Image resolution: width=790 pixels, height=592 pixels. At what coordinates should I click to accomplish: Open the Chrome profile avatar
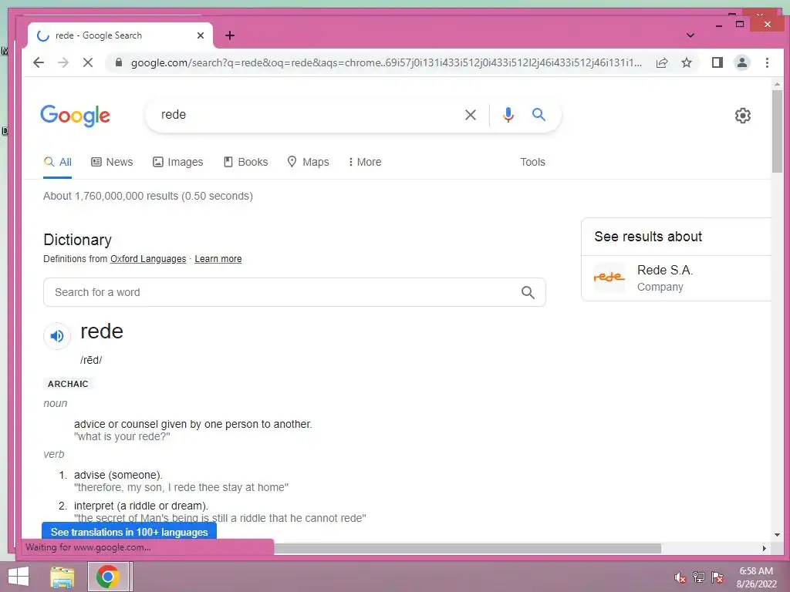click(x=741, y=62)
